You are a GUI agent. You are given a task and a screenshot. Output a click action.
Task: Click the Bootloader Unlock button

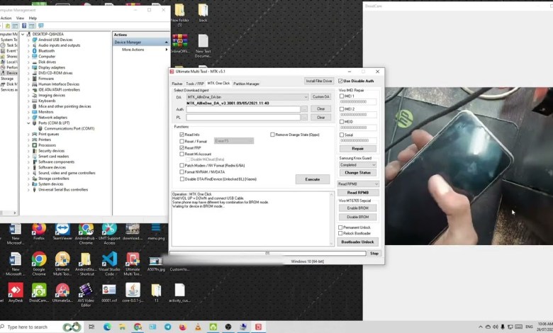(357, 242)
